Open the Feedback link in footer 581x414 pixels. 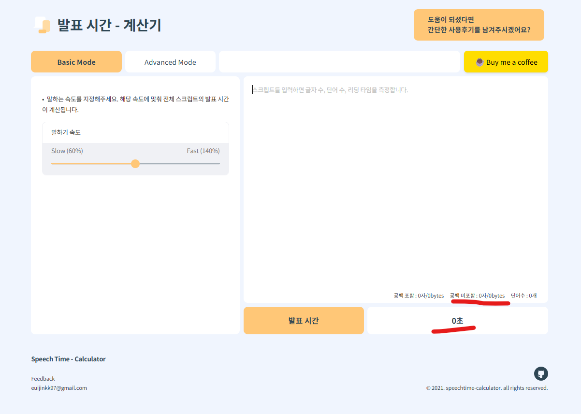point(43,378)
